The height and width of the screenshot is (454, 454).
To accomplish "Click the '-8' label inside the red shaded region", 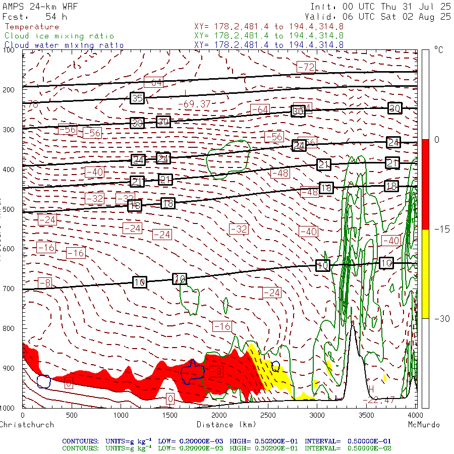I will click(x=216, y=371).
